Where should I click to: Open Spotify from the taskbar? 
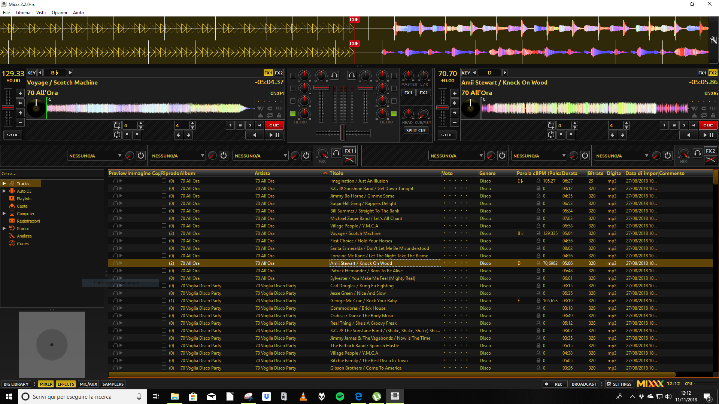[340, 397]
